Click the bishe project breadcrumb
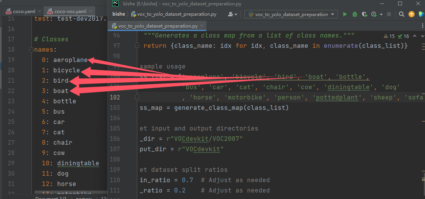 119,14
